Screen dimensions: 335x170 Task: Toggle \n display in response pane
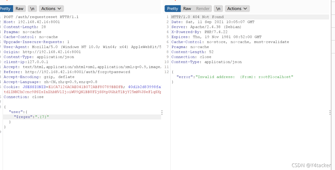[x=218, y=9]
